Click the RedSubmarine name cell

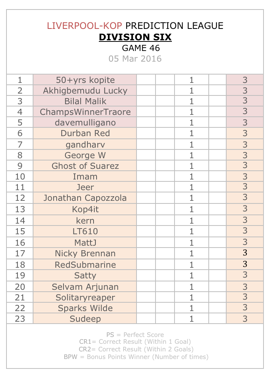pos(85,264)
